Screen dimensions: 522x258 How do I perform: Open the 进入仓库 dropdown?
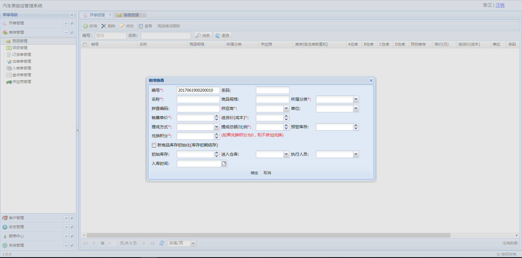(x=286, y=154)
